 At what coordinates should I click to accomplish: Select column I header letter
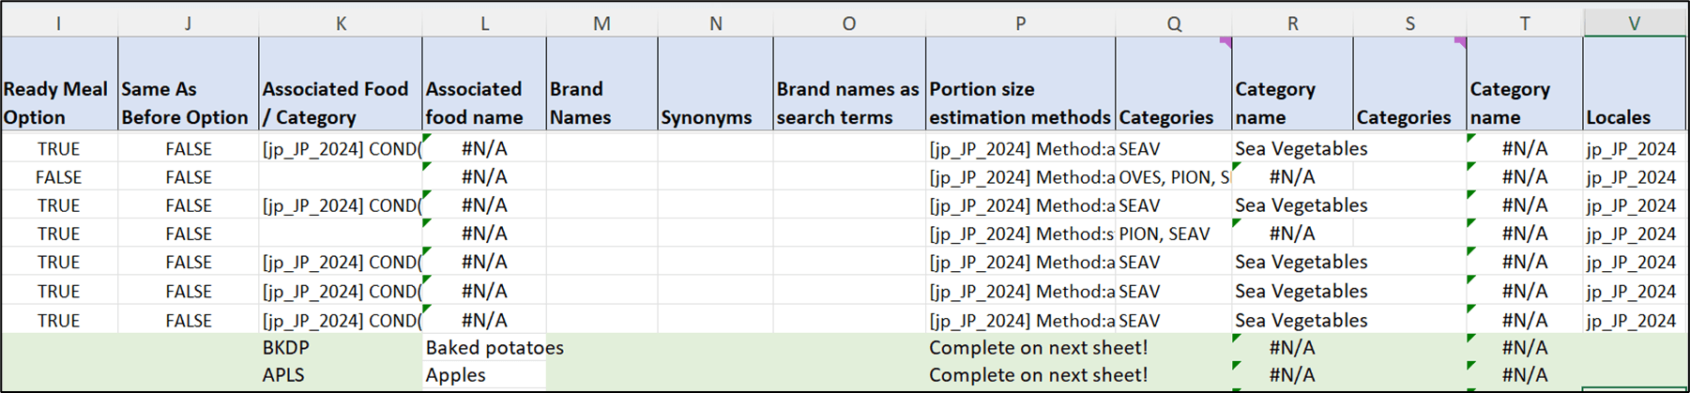tap(59, 23)
